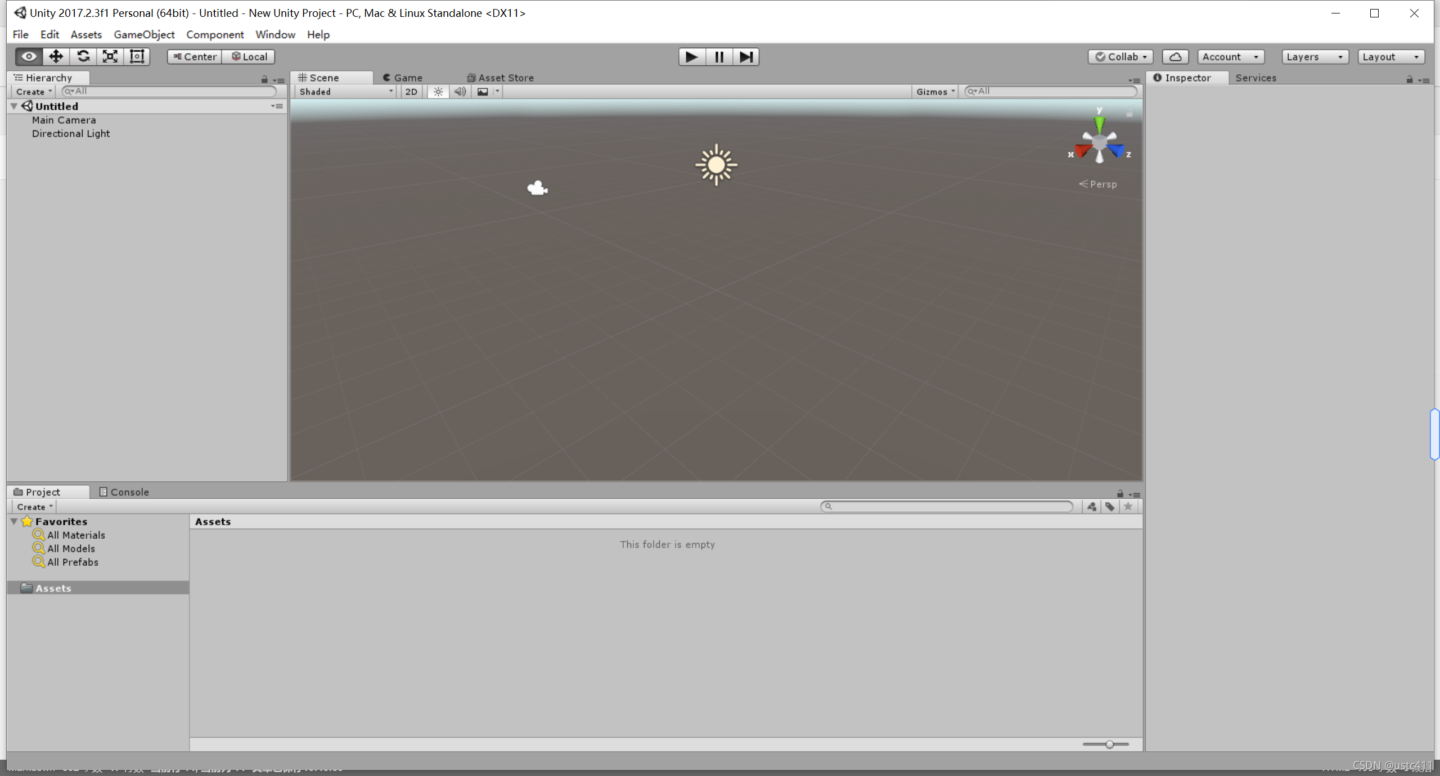The height and width of the screenshot is (776, 1440).
Task: Select the Move tool
Action: (56, 56)
